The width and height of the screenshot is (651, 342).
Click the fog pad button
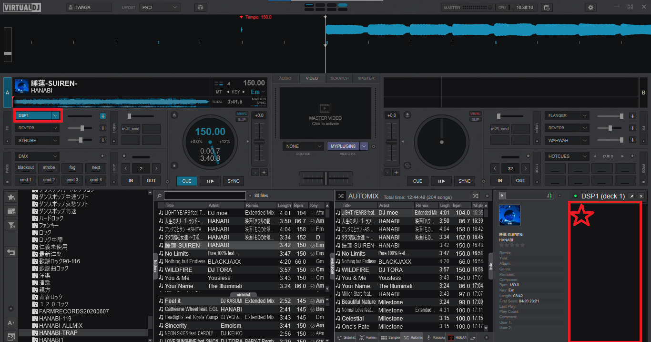[72, 168]
